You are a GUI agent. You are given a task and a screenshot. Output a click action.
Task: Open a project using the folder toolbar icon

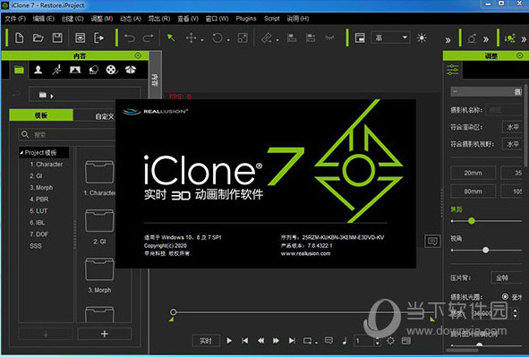coord(38,38)
